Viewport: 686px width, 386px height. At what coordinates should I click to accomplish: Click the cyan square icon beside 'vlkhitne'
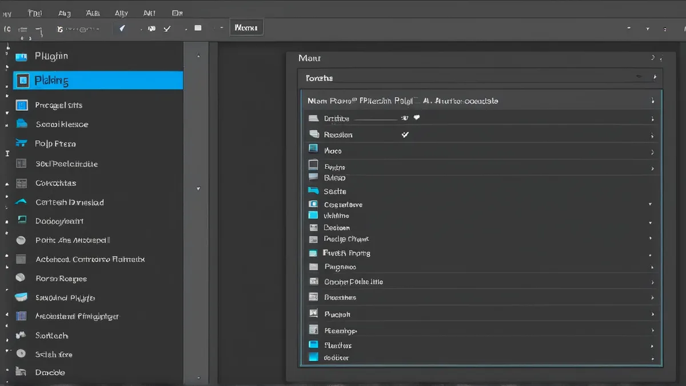click(x=313, y=215)
